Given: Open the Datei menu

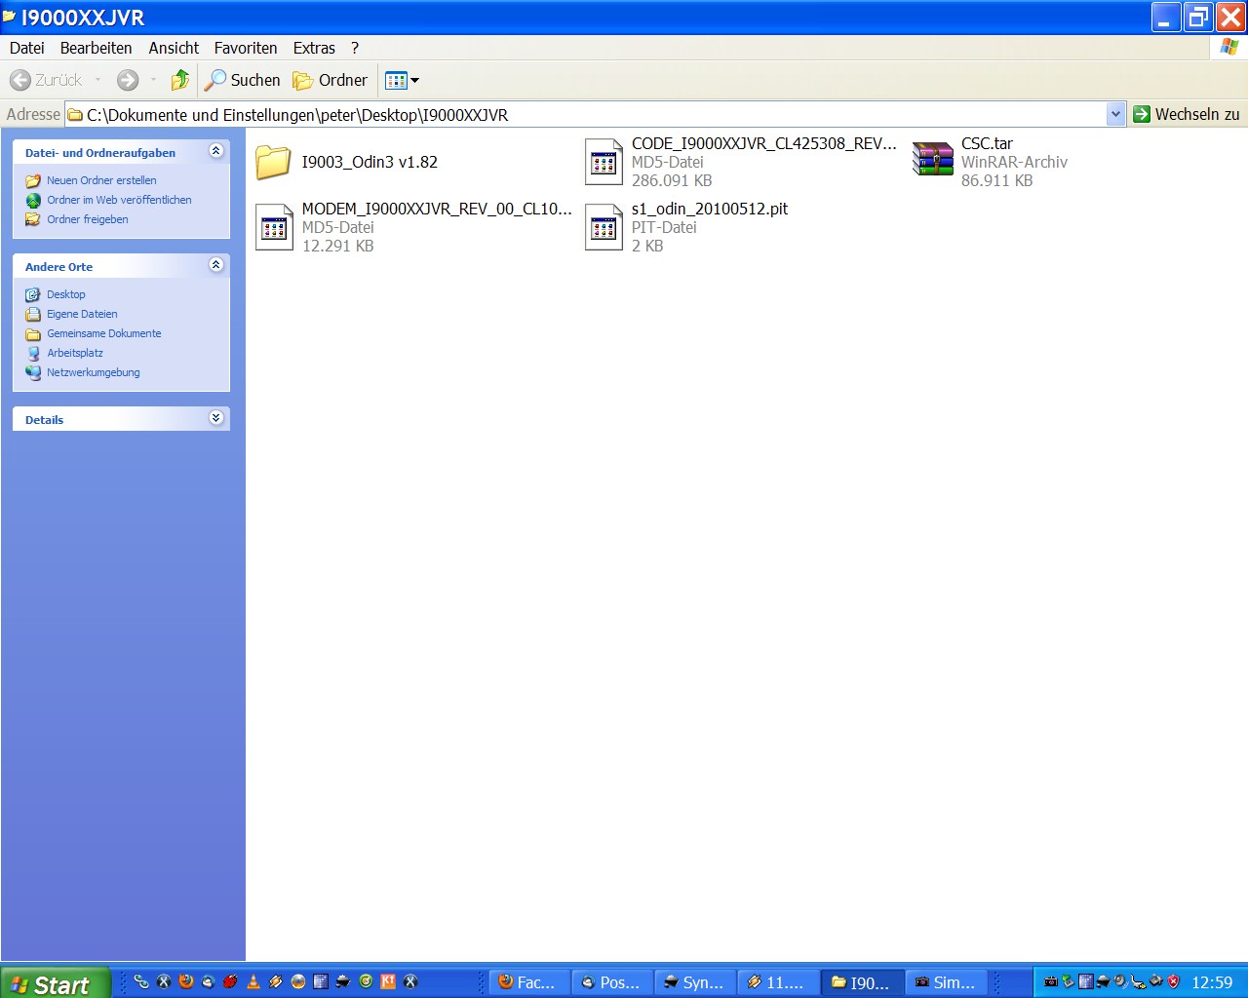Looking at the screenshot, I should (x=27, y=48).
